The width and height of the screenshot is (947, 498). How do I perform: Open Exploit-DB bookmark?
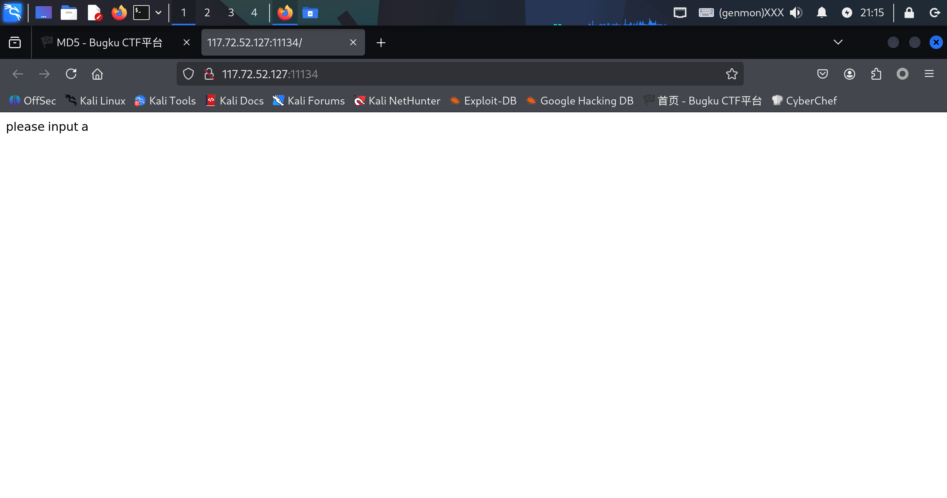click(x=483, y=101)
